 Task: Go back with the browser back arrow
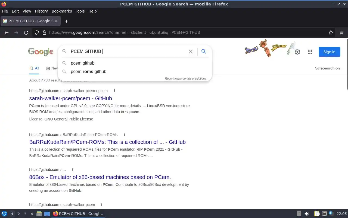point(7,32)
